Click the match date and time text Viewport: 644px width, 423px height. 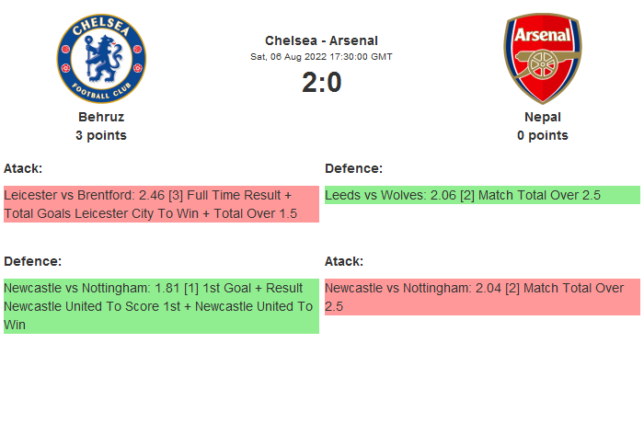tap(321, 56)
